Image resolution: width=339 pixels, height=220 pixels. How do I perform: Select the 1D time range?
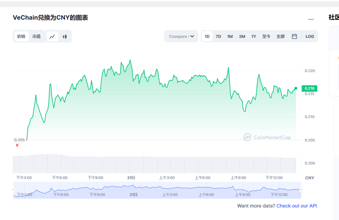coord(207,36)
